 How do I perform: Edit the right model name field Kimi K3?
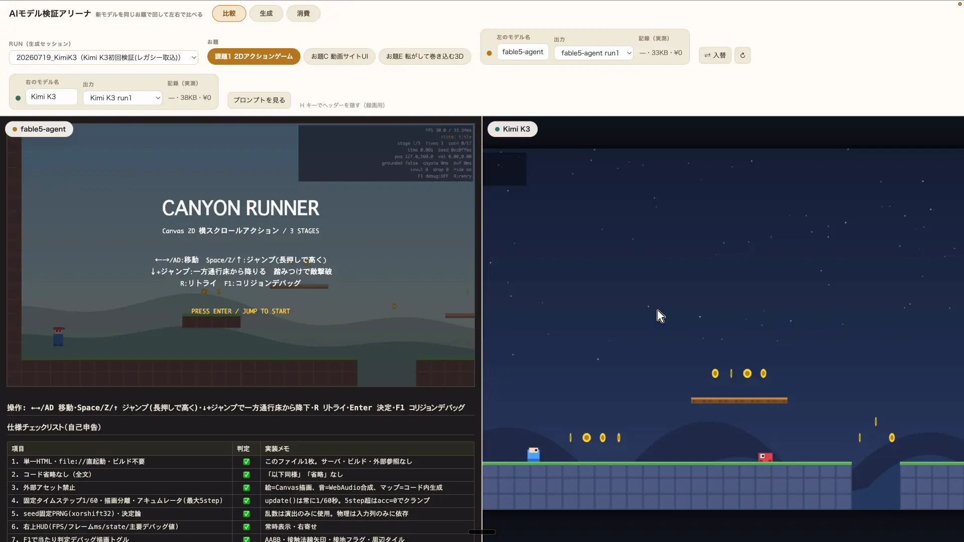pyautogui.click(x=52, y=97)
